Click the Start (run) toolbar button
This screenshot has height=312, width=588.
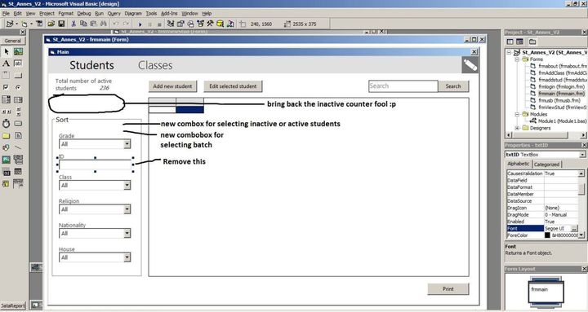coord(140,24)
